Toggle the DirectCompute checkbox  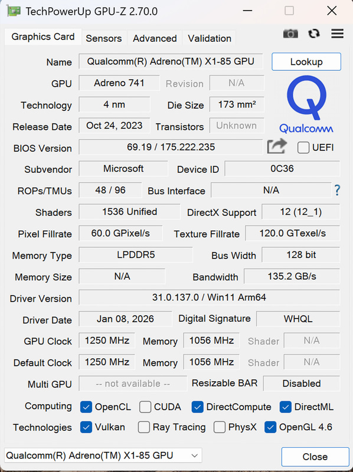(x=197, y=407)
